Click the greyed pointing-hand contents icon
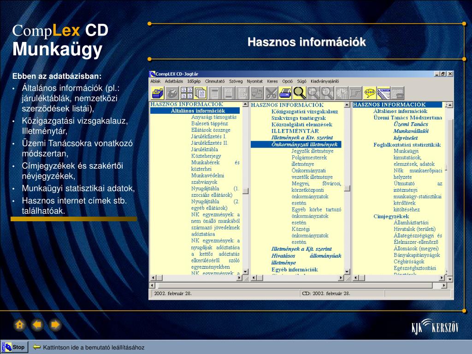 pos(355,93)
